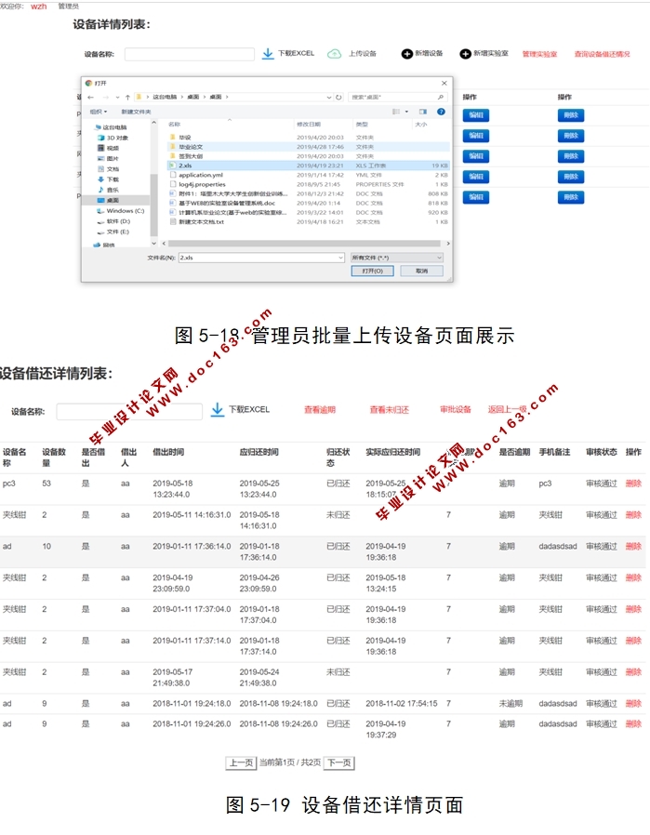Click the horizontal scrollbar in file list
The height and width of the screenshot is (835, 650).
pos(304,244)
